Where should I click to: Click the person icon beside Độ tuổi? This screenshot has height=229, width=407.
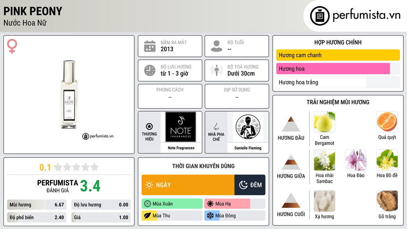[217, 46]
